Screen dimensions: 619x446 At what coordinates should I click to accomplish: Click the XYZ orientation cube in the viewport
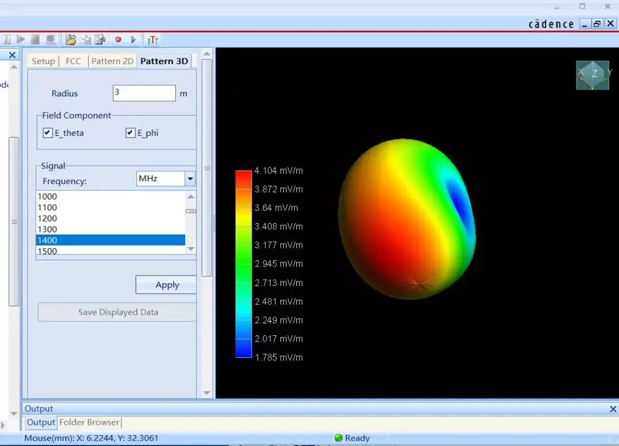click(x=593, y=75)
